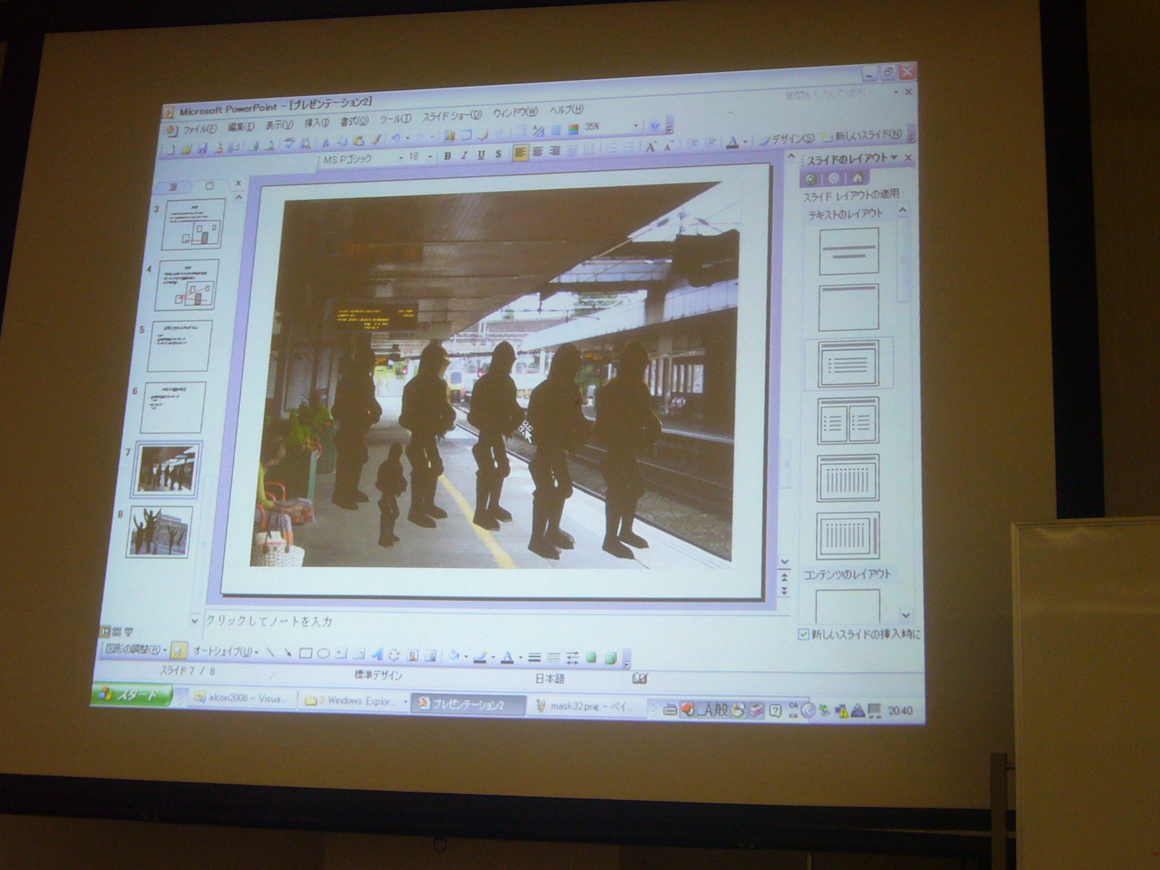Toggle Italic formatting

point(464,155)
